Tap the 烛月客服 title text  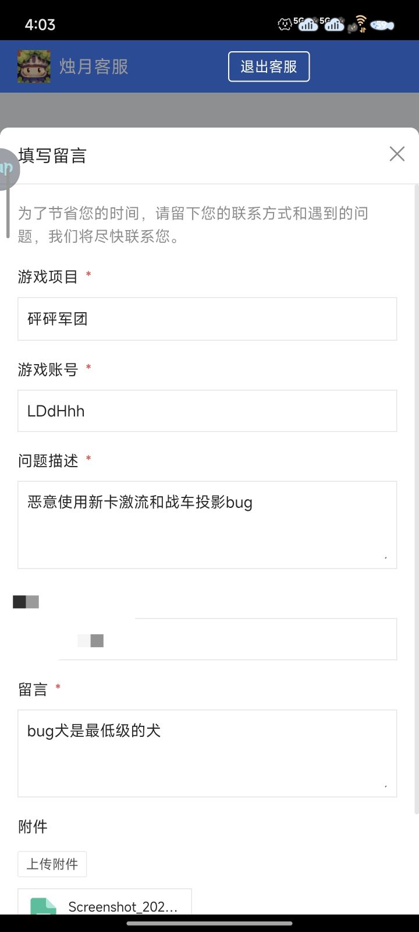click(x=94, y=66)
